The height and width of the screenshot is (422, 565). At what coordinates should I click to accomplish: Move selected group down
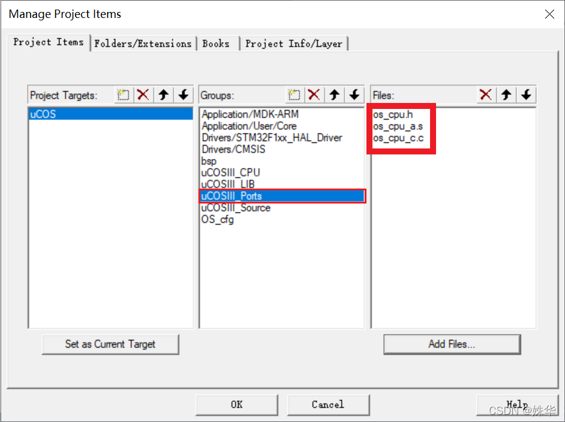(x=354, y=95)
